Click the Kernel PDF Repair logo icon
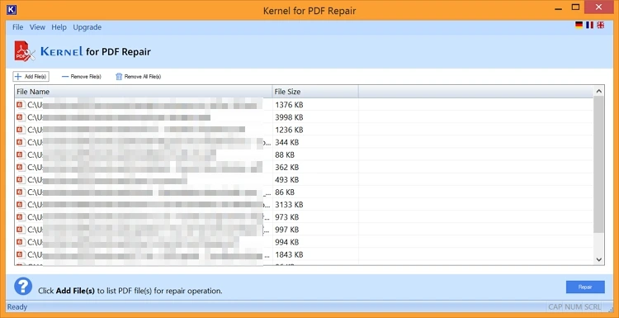The image size is (619, 318). point(25,51)
